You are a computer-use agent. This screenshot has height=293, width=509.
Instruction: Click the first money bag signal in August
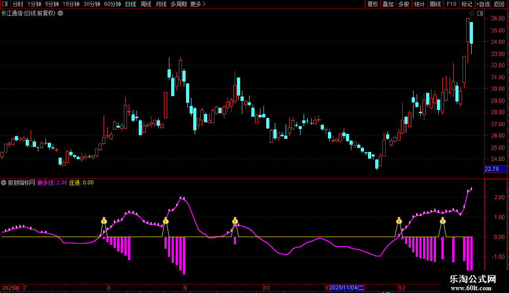pos(104,220)
